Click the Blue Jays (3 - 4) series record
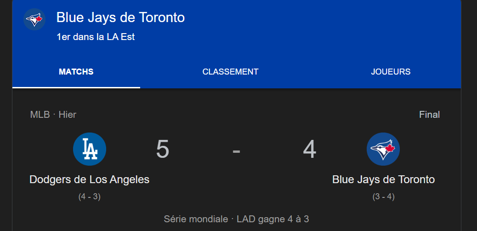Viewport: 477px width, 231px height. (383, 196)
